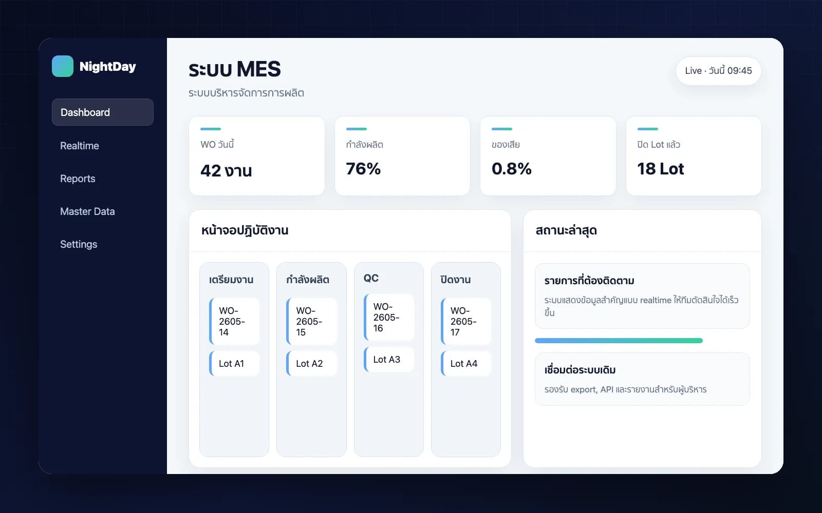The width and height of the screenshot is (822, 513).
Task: Click the ระบบ MES page heading
Action: 234,69
